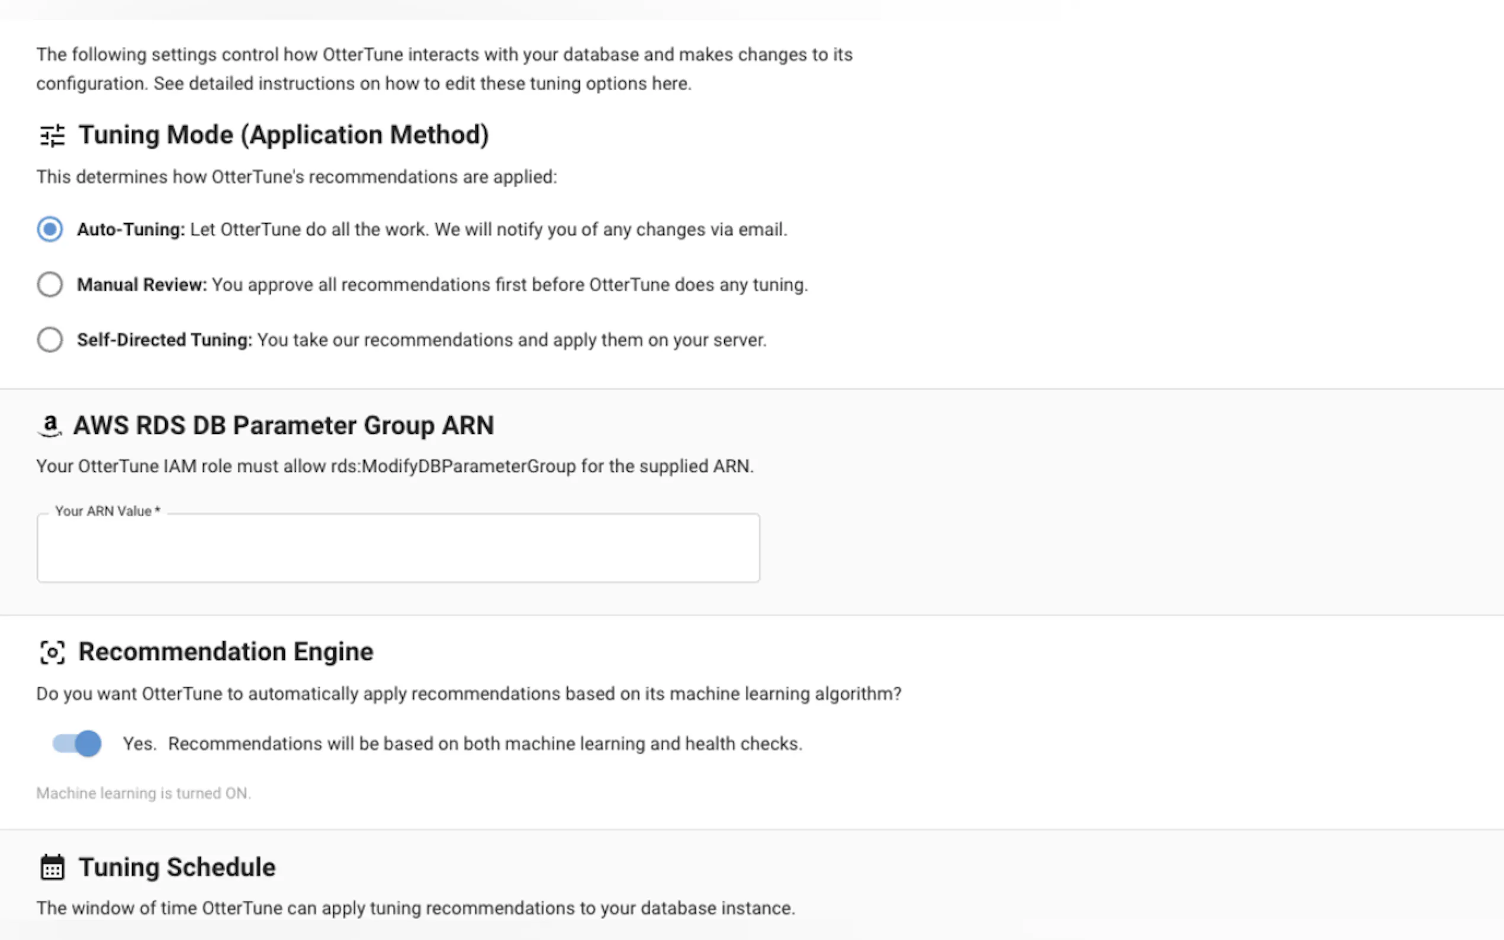Image resolution: width=1504 pixels, height=940 pixels.
Task: Click the Tuning Mode sliders icon
Action: (52, 135)
